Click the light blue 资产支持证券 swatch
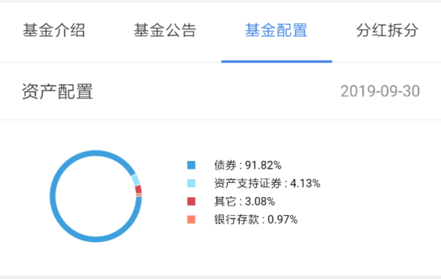This screenshot has width=441, height=279. [191, 183]
